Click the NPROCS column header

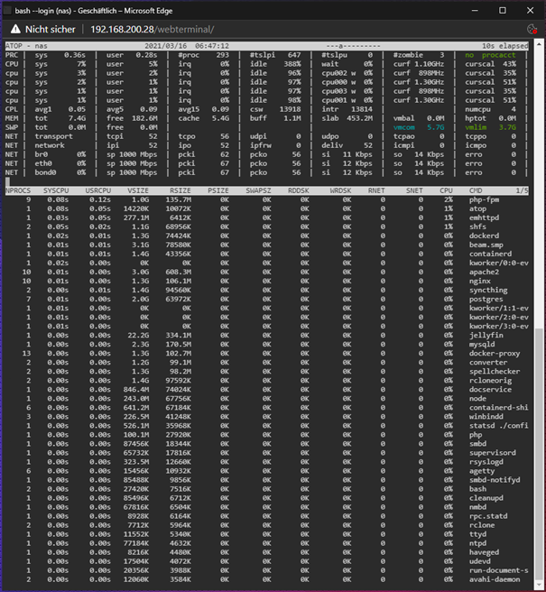pos(18,190)
